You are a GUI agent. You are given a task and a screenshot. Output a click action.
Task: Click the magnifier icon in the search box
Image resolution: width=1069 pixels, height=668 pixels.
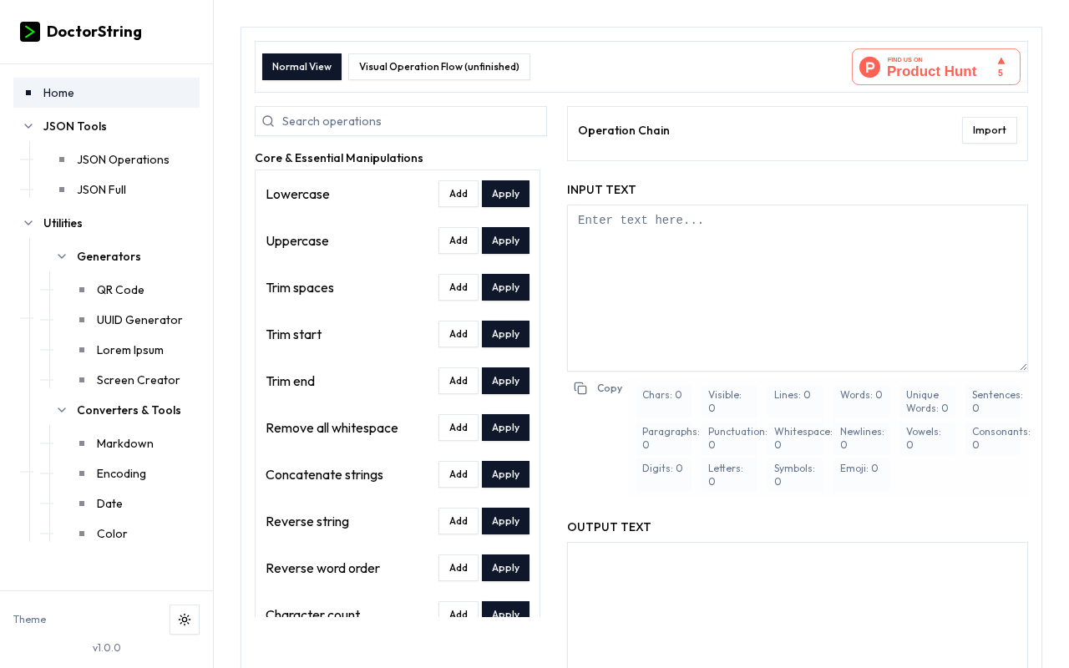pos(268,121)
